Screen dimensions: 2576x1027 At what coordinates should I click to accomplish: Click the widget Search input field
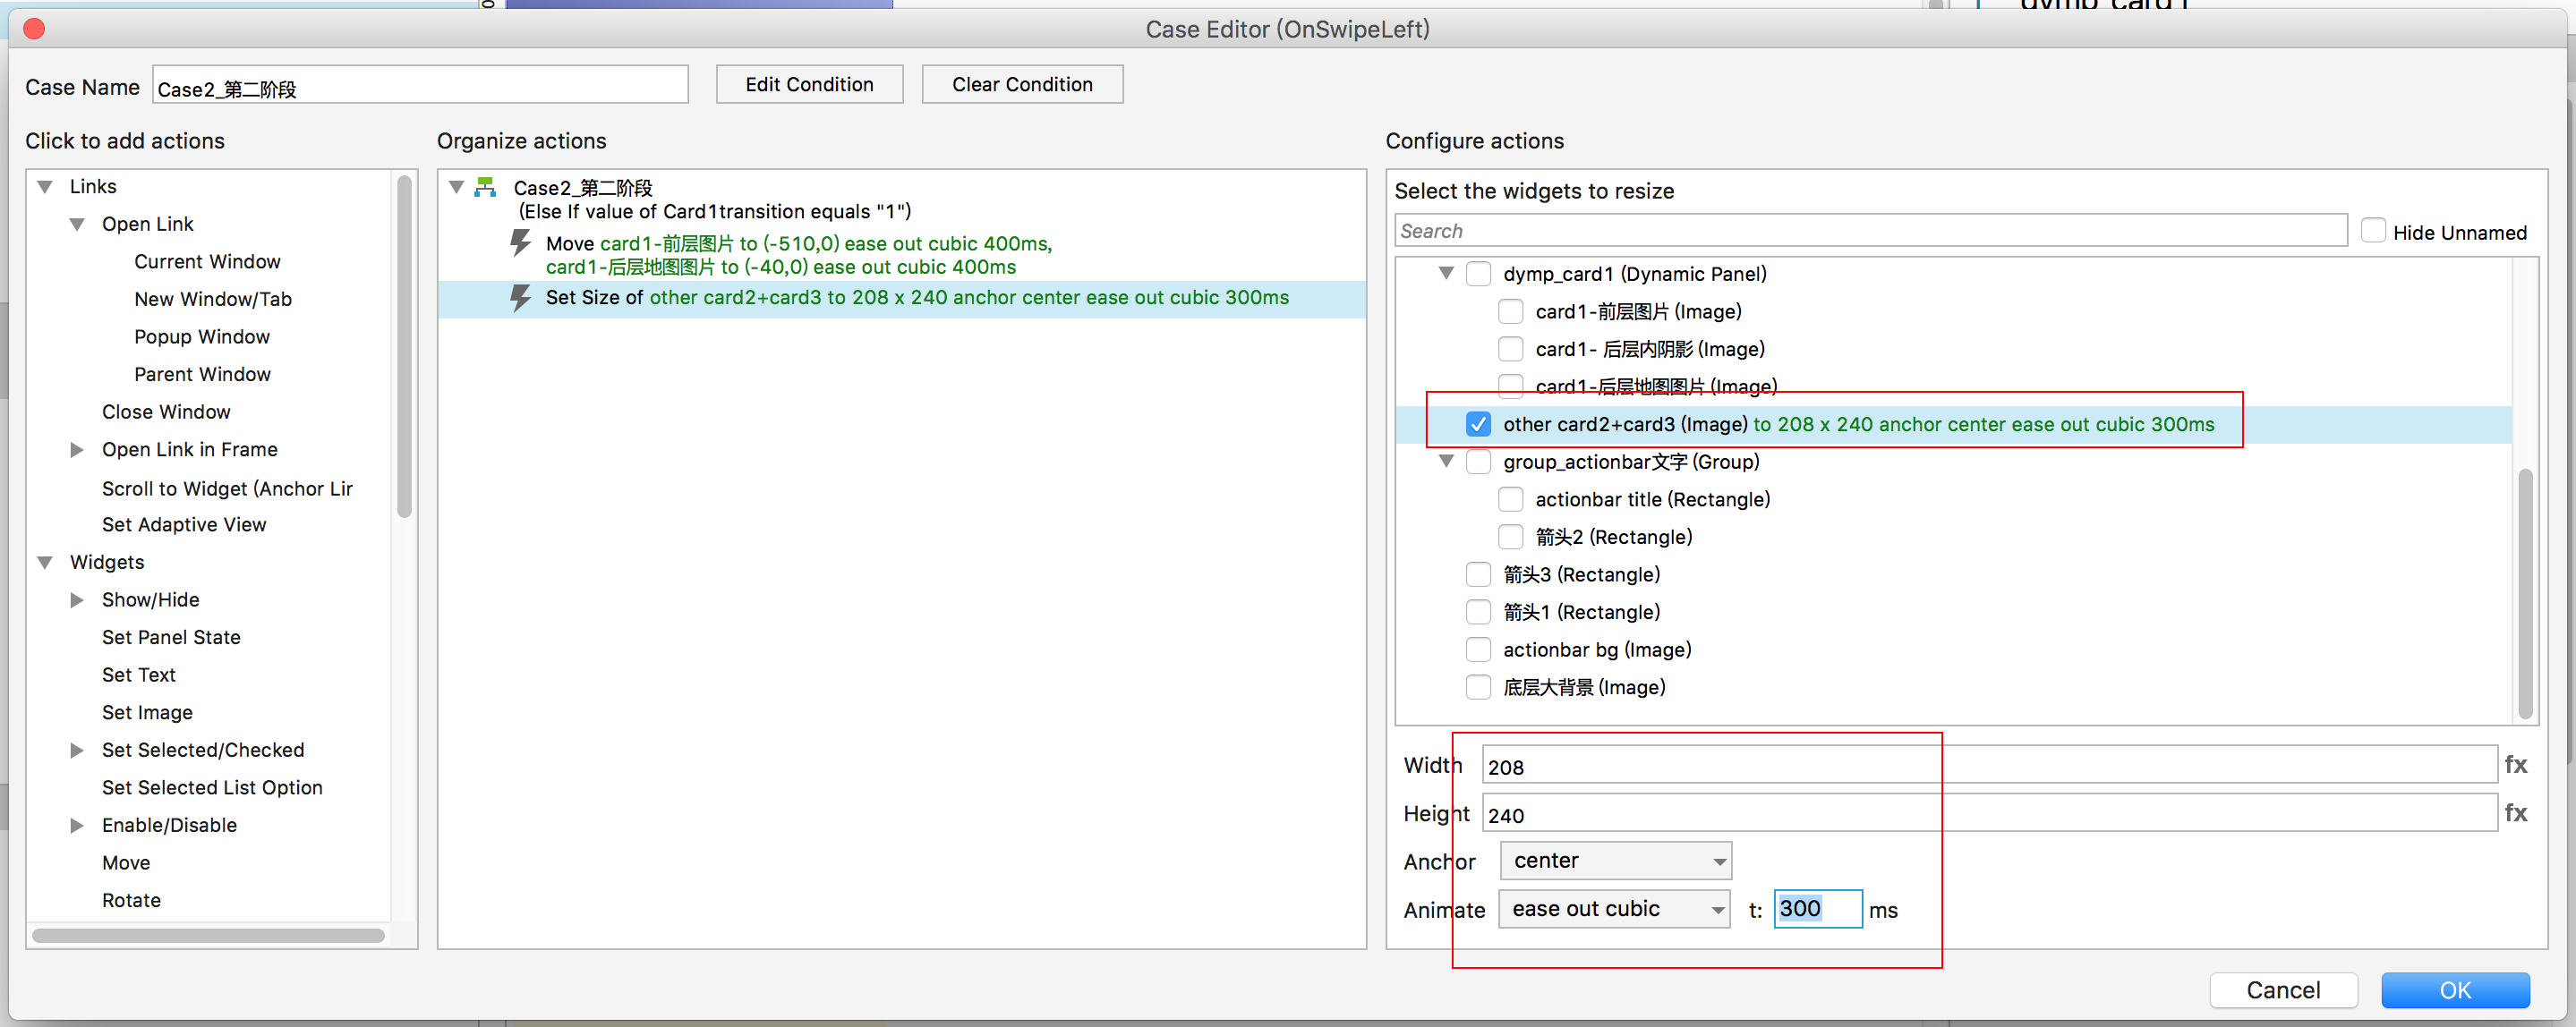[x=1870, y=232]
